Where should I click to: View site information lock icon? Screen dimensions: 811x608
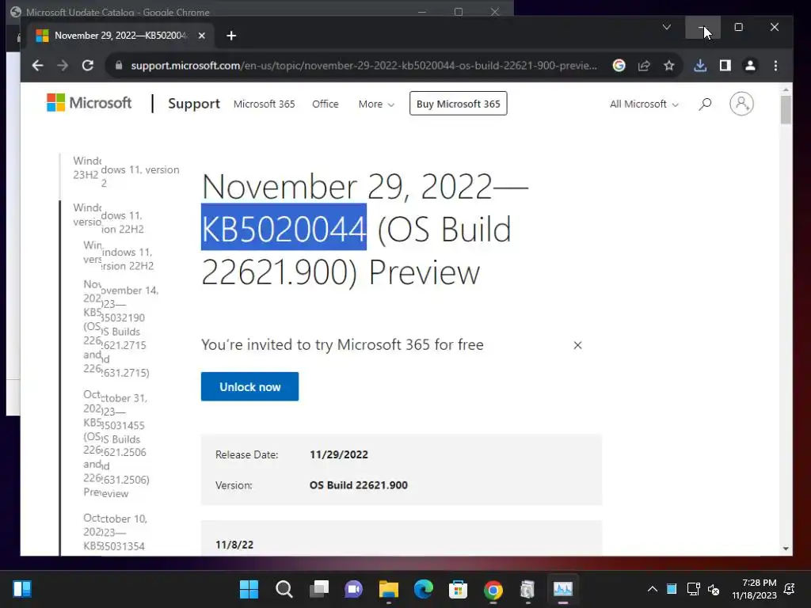coord(119,66)
